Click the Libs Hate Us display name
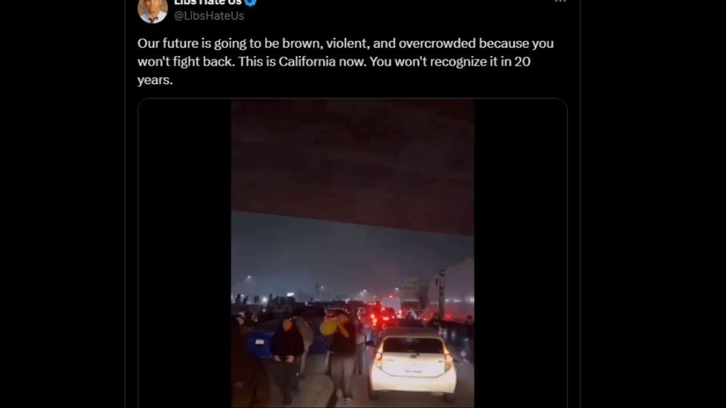Image resolution: width=726 pixels, height=408 pixels. pyautogui.click(x=208, y=2)
